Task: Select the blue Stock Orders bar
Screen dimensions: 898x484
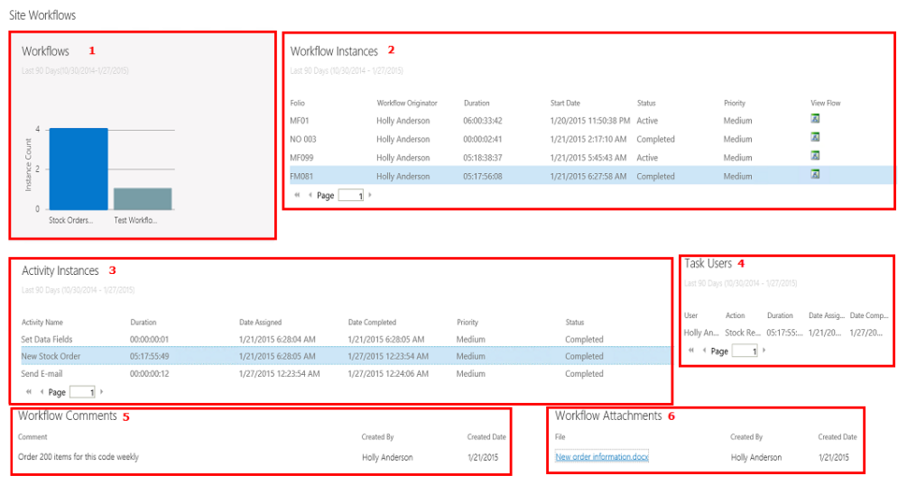Action: (79, 169)
